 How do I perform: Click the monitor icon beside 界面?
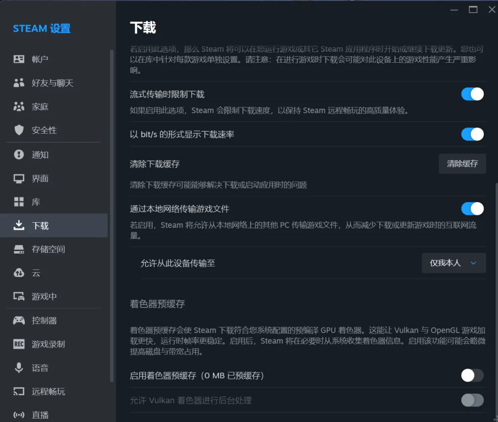point(19,178)
